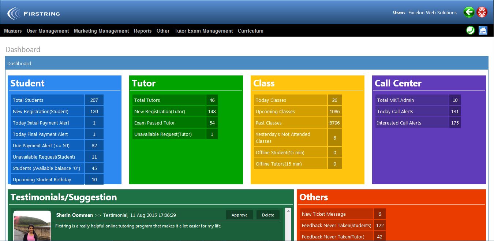Open the Masters menu
Viewport: 494px width, 241px height.
(x=13, y=31)
